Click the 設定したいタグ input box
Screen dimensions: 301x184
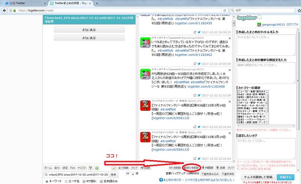pyautogui.click(x=266, y=149)
